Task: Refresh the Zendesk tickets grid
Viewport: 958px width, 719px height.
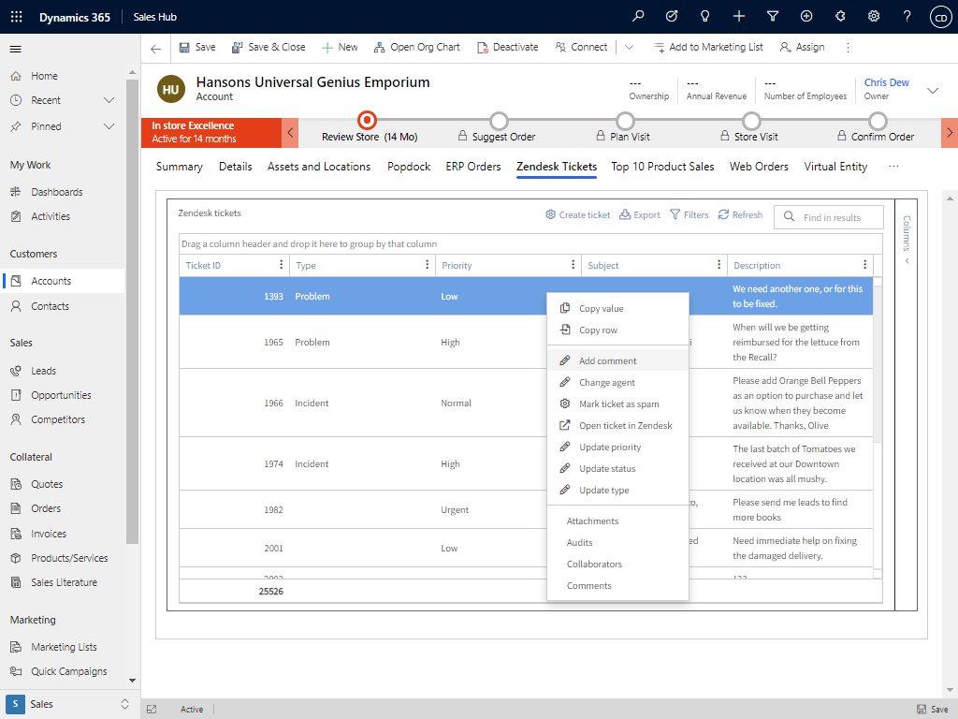Action: (740, 214)
